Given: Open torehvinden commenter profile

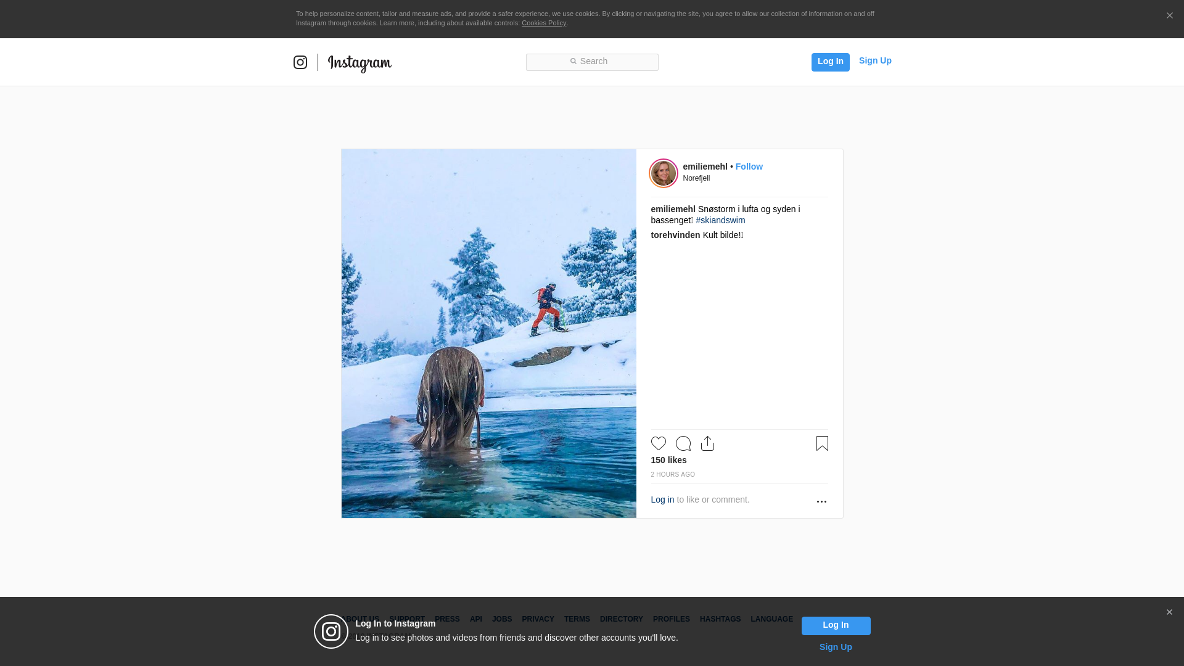Looking at the screenshot, I should (675, 235).
